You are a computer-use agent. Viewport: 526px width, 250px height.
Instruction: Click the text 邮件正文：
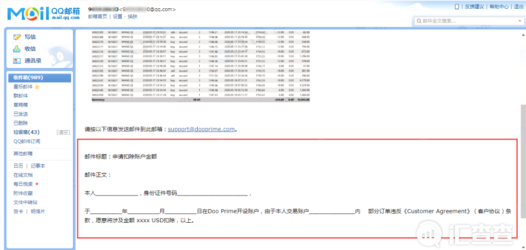(97, 175)
